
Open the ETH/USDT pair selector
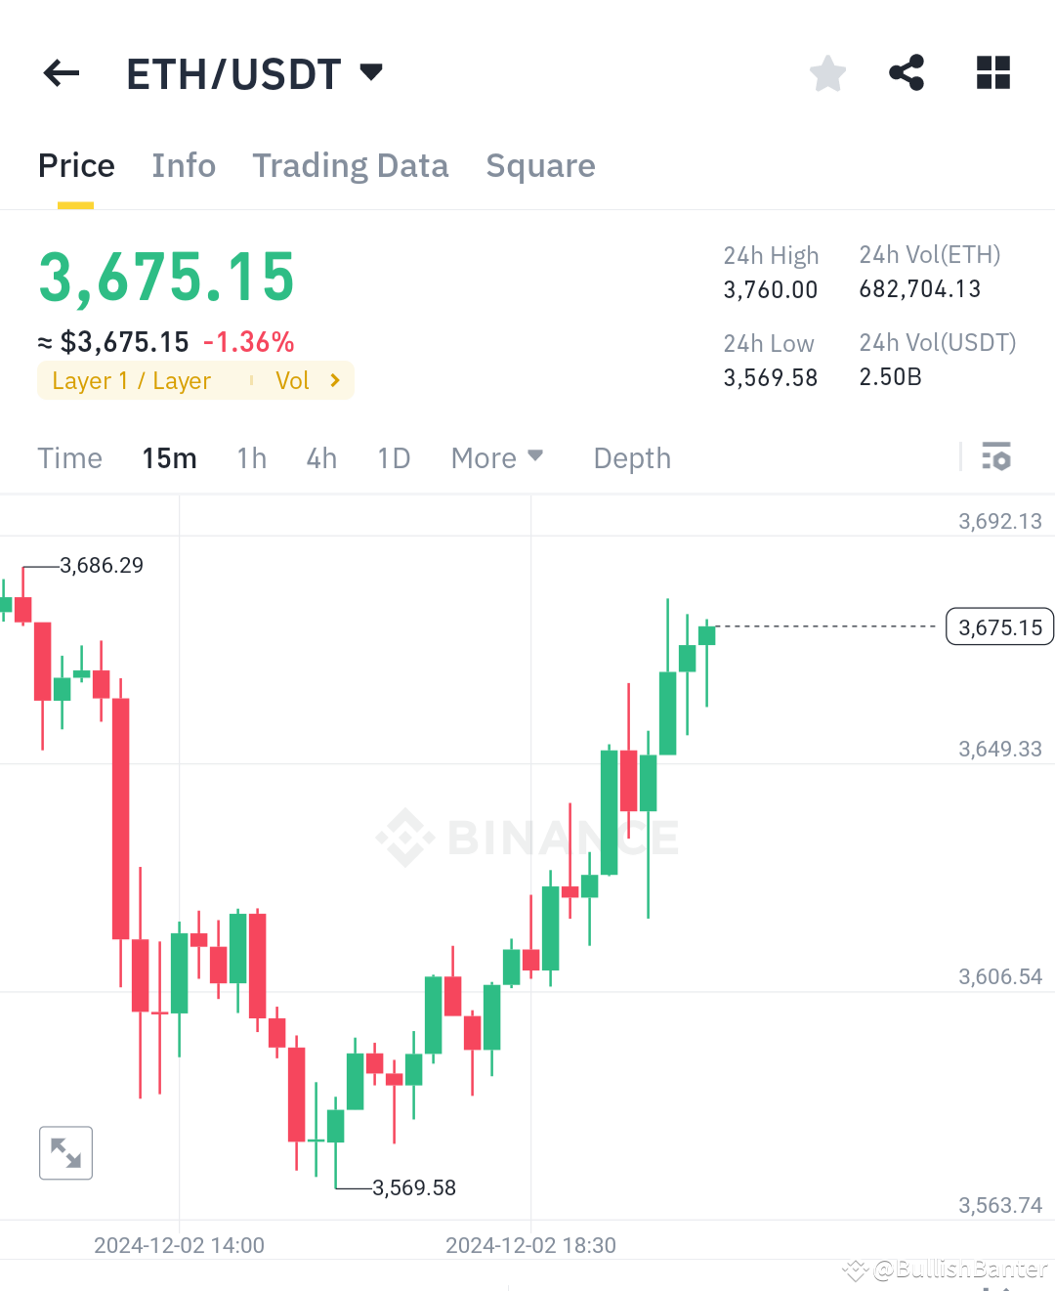pos(371,71)
